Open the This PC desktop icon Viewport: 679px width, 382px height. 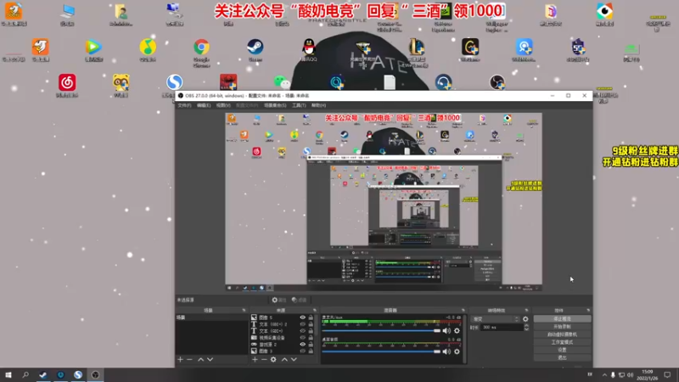tap(67, 11)
